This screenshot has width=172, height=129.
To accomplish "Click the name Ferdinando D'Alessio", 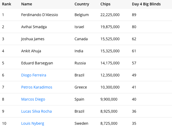I will pyautogui.click(x=39, y=15).
